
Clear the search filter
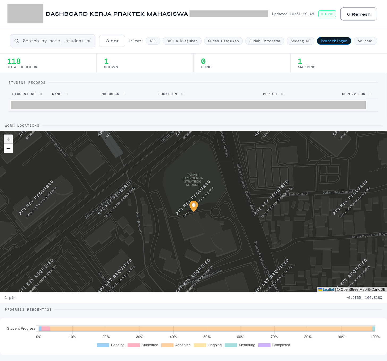[x=112, y=41]
